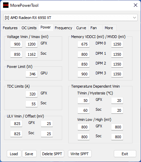Edit the GFX Vmin High field 800
This screenshot has width=141, height=162.
click(117, 127)
